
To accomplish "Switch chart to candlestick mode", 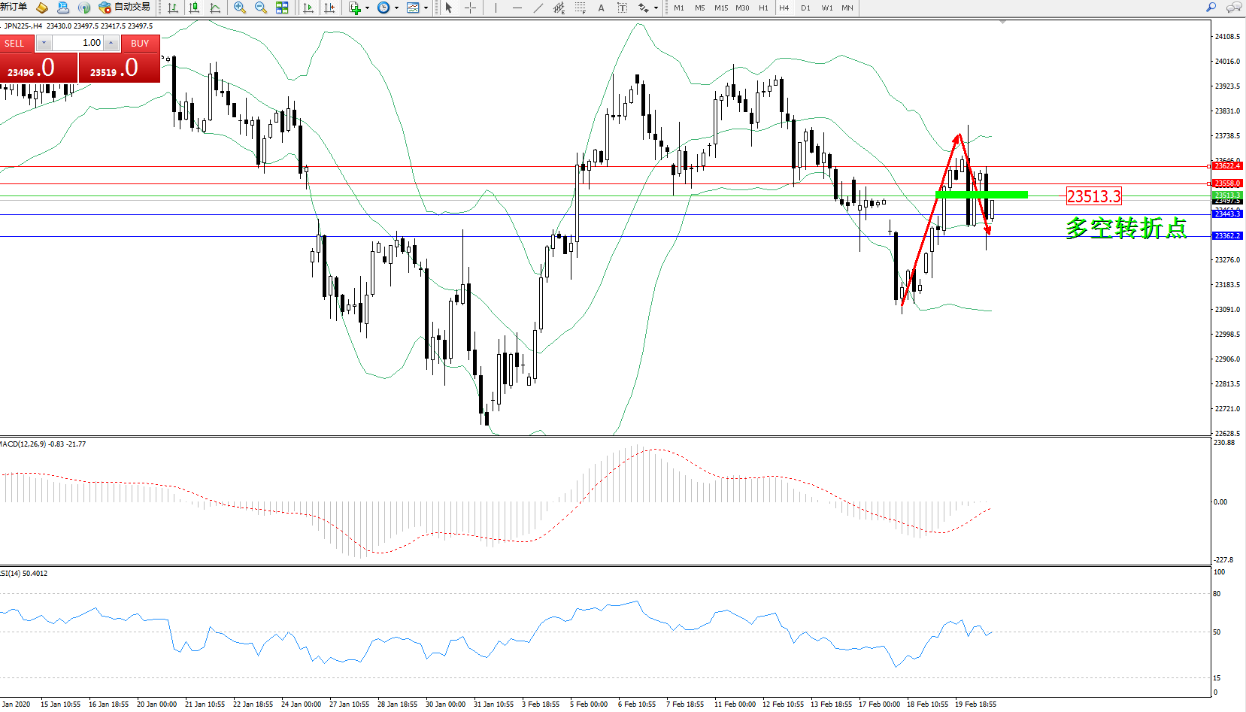I will click(x=194, y=8).
